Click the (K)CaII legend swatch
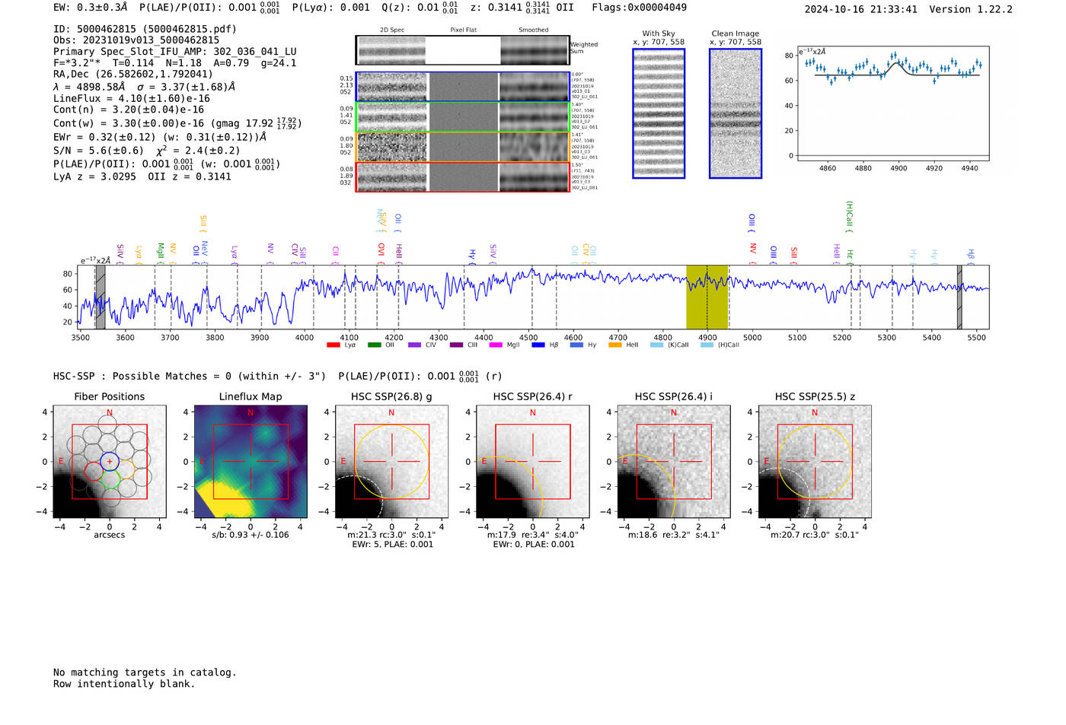The width and height of the screenshot is (1066, 725). coord(656,345)
